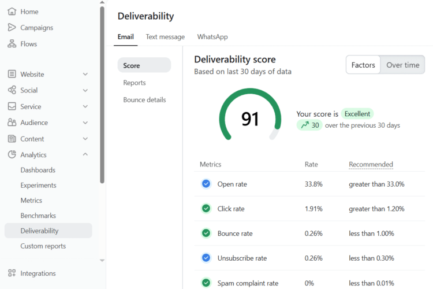Image resolution: width=433 pixels, height=289 pixels.
Task: Click the Campaigns paper plane icon
Action: [x=12, y=27]
